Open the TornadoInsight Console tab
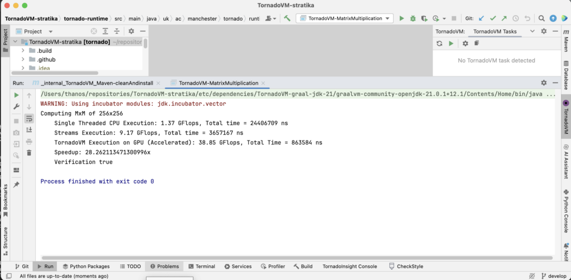 point(350,267)
